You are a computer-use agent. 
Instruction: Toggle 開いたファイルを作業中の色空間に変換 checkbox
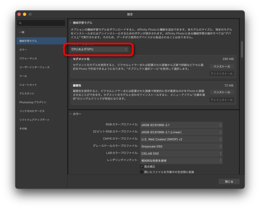(x=142, y=172)
